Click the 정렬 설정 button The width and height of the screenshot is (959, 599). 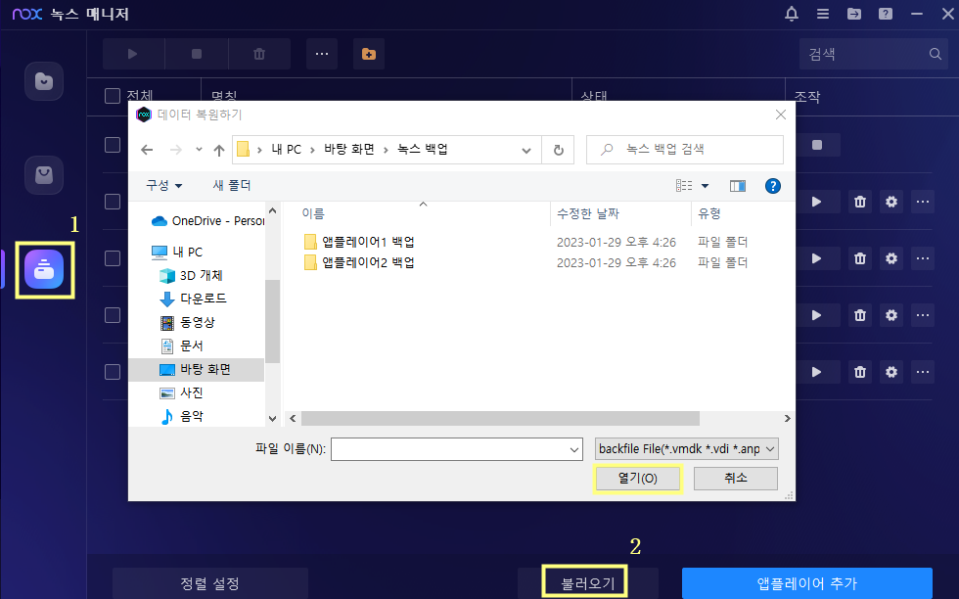pyautogui.click(x=209, y=583)
